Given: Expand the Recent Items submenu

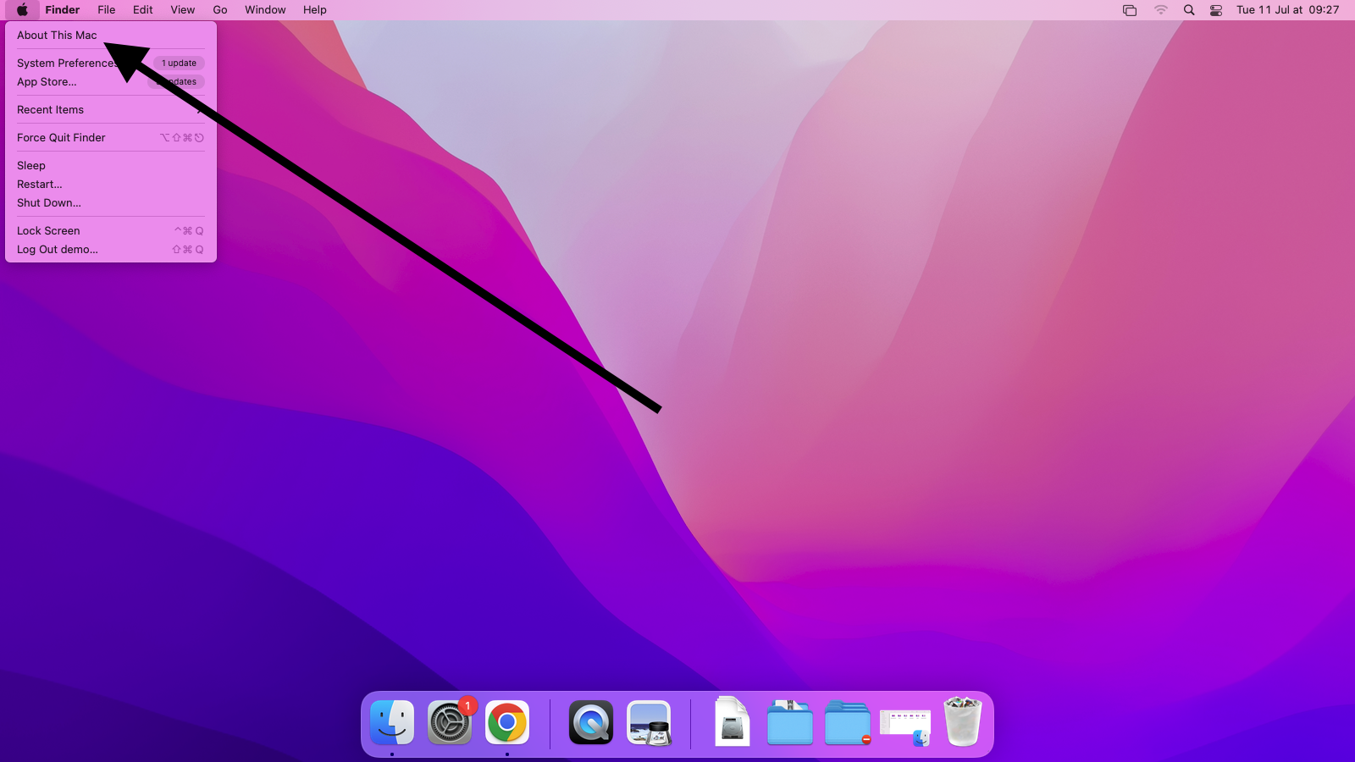Looking at the screenshot, I should click(x=51, y=110).
